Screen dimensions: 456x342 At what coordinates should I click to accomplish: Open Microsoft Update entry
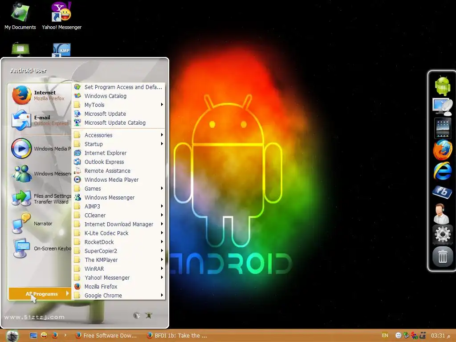pyautogui.click(x=118, y=114)
